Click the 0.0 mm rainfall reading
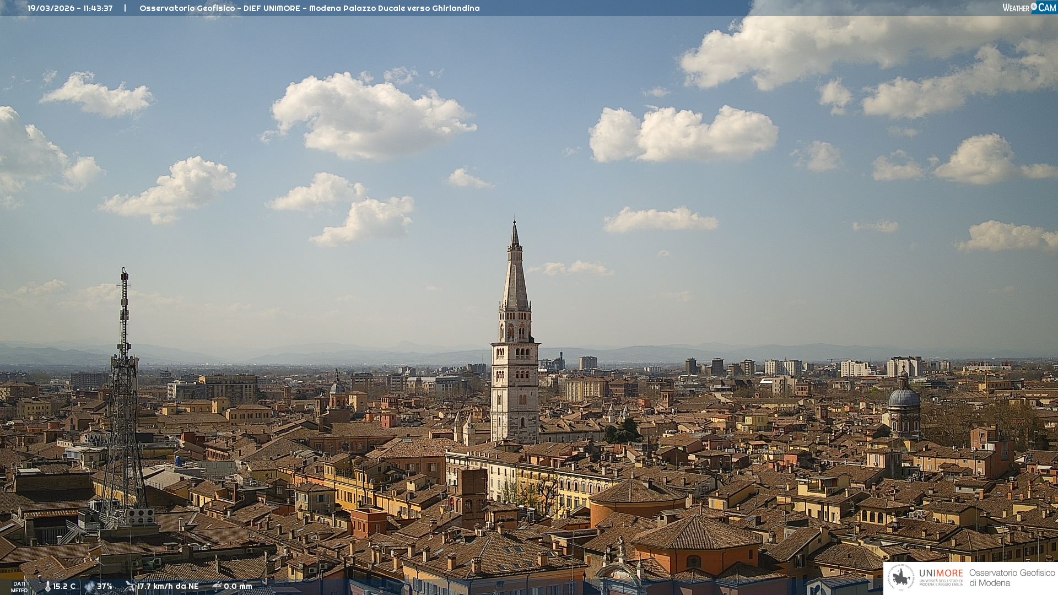The image size is (1058, 595). 238,587
